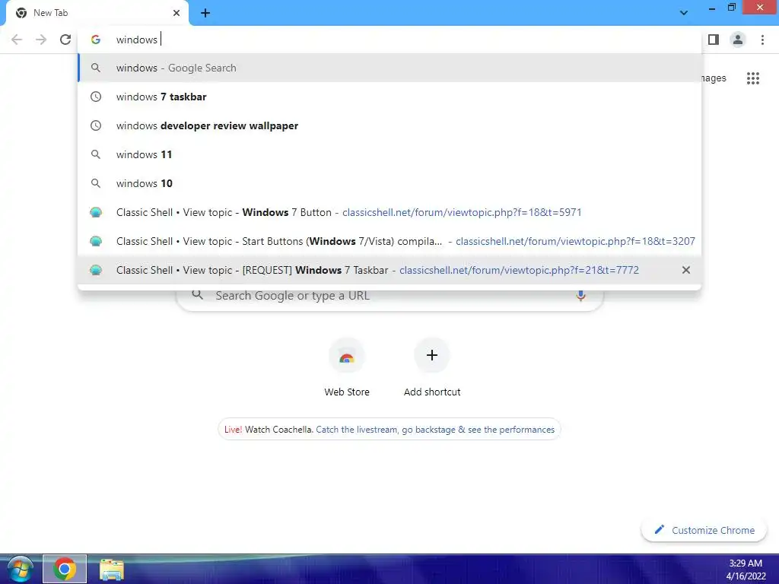Select 'windows 7 taskbar' history suggestion
Viewport: 779px width, 584px height.
[x=390, y=97]
